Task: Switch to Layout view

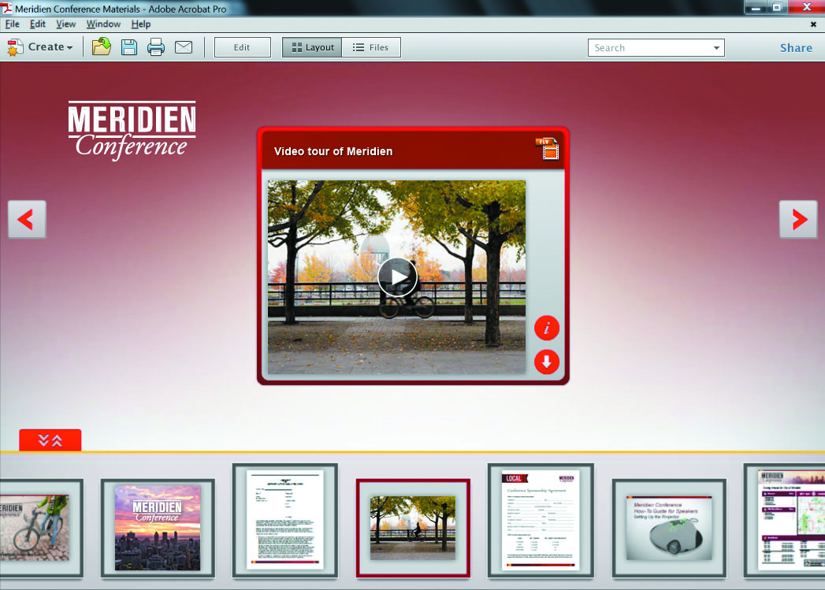Action: tap(312, 47)
